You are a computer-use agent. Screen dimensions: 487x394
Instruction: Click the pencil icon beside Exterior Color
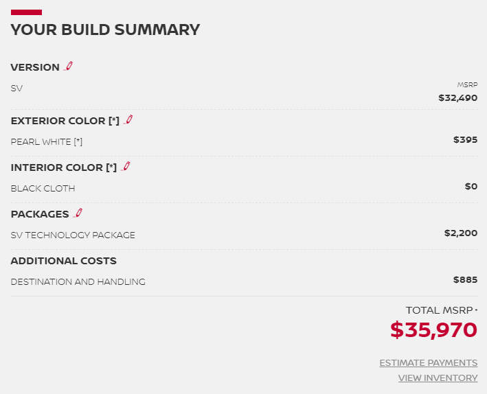coord(128,120)
